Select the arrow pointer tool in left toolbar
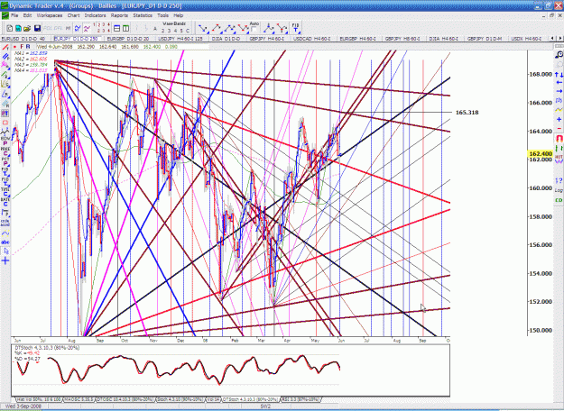 5,251
